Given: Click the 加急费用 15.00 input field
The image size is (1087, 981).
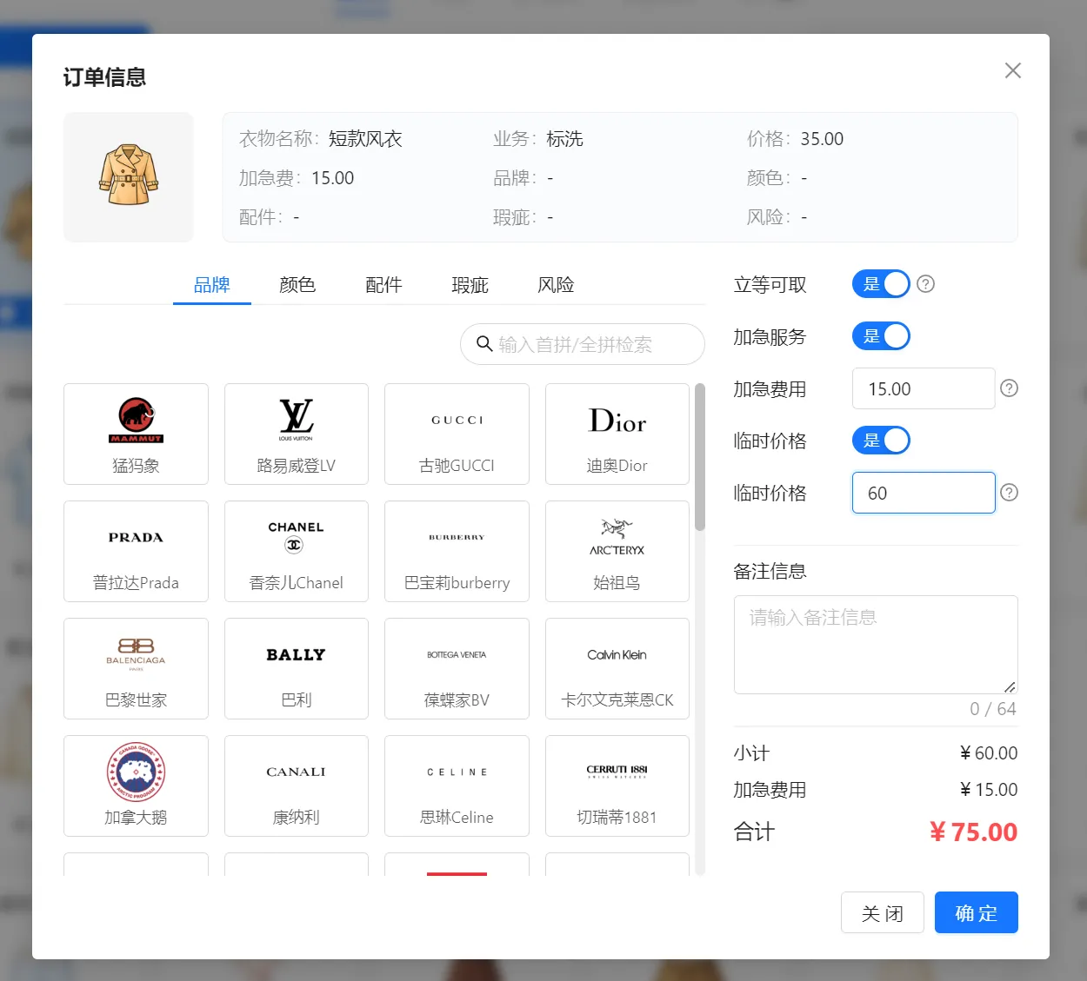Looking at the screenshot, I should (x=924, y=388).
